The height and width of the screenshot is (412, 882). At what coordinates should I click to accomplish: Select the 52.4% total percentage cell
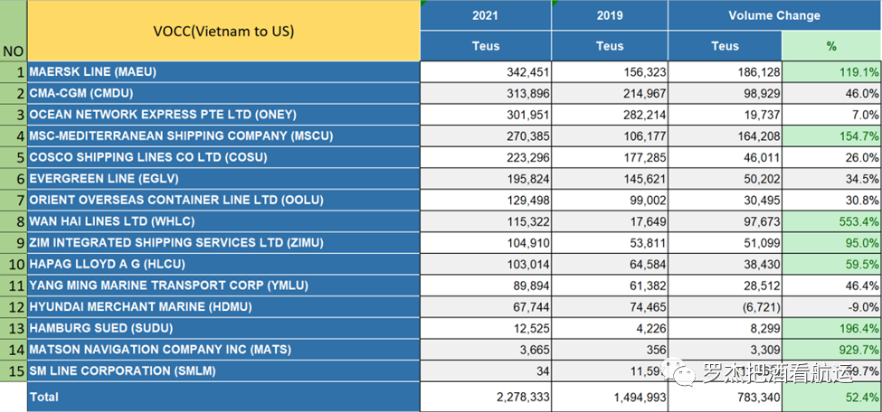tap(830, 397)
